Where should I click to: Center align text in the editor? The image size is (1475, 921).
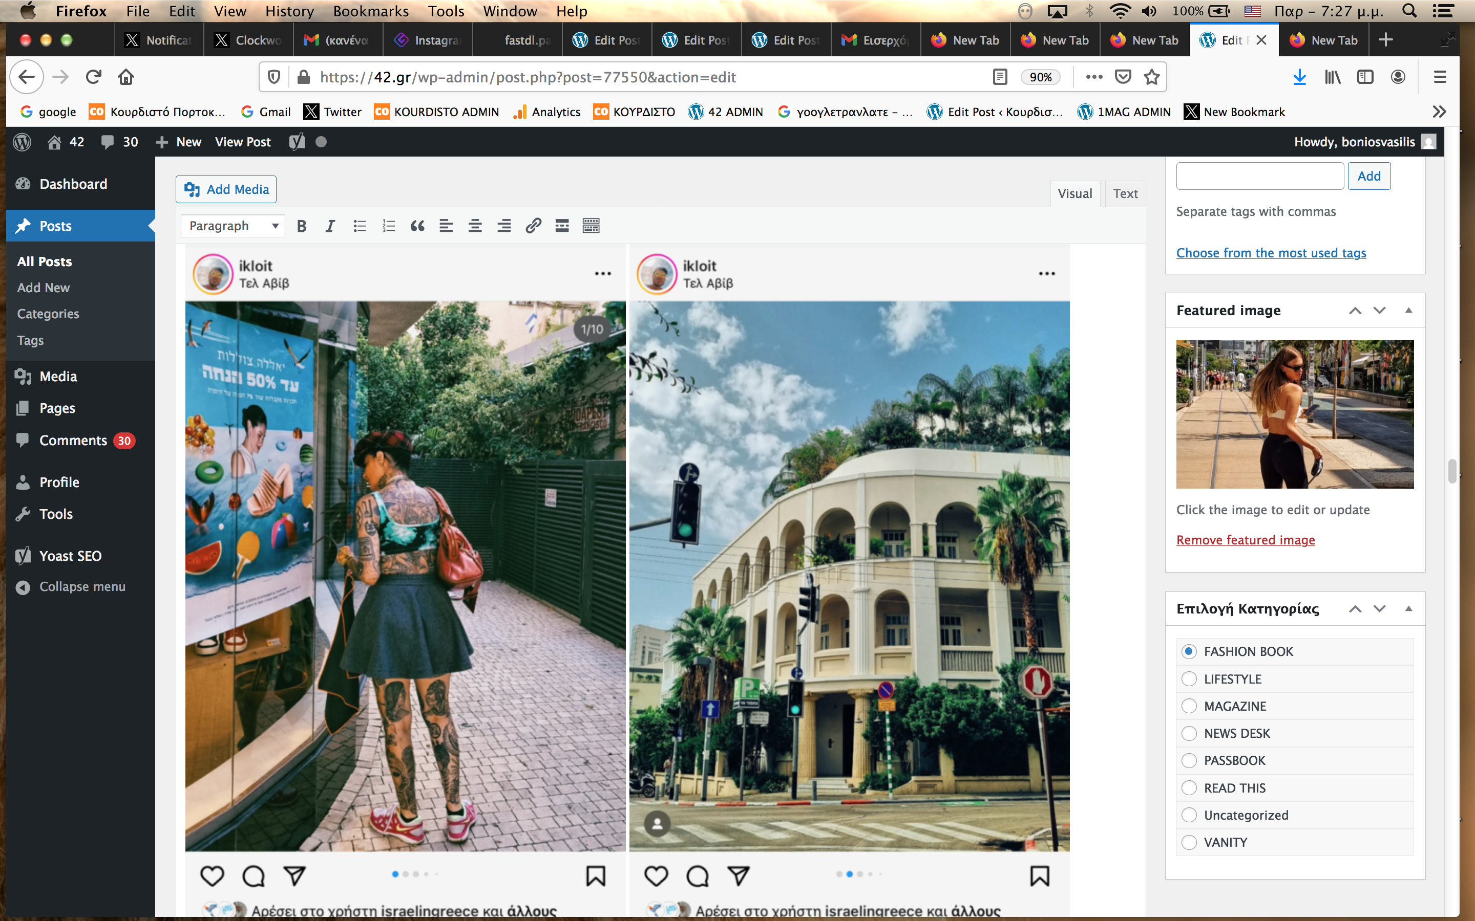[475, 226]
